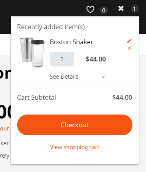Screen dimensions: 146x172
Task: Edit Boston Shaker with the pencil icon
Action: pos(129,41)
